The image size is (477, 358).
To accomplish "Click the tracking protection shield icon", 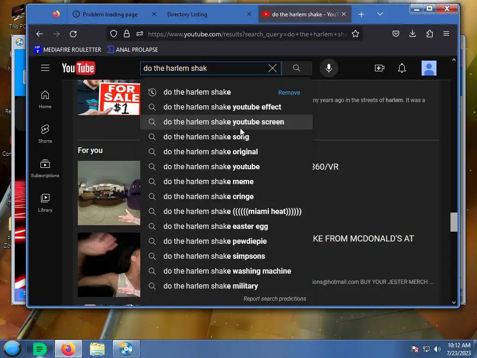I will click(x=114, y=34).
